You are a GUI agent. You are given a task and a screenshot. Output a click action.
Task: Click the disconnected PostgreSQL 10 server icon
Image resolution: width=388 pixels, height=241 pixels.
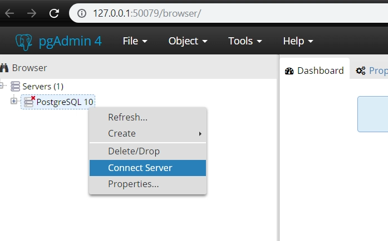tap(30, 102)
